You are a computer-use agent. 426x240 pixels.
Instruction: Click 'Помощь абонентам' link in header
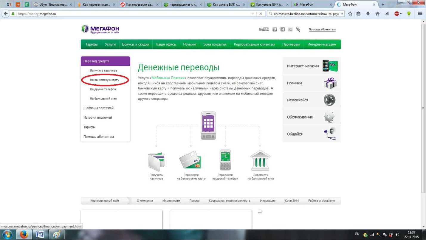point(322,30)
